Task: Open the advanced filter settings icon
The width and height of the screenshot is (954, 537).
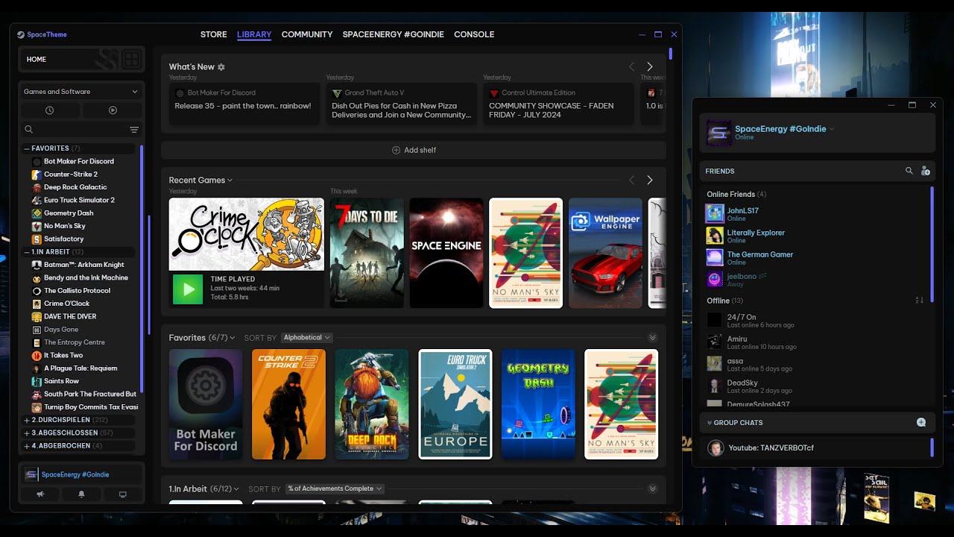Action: [134, 130]
